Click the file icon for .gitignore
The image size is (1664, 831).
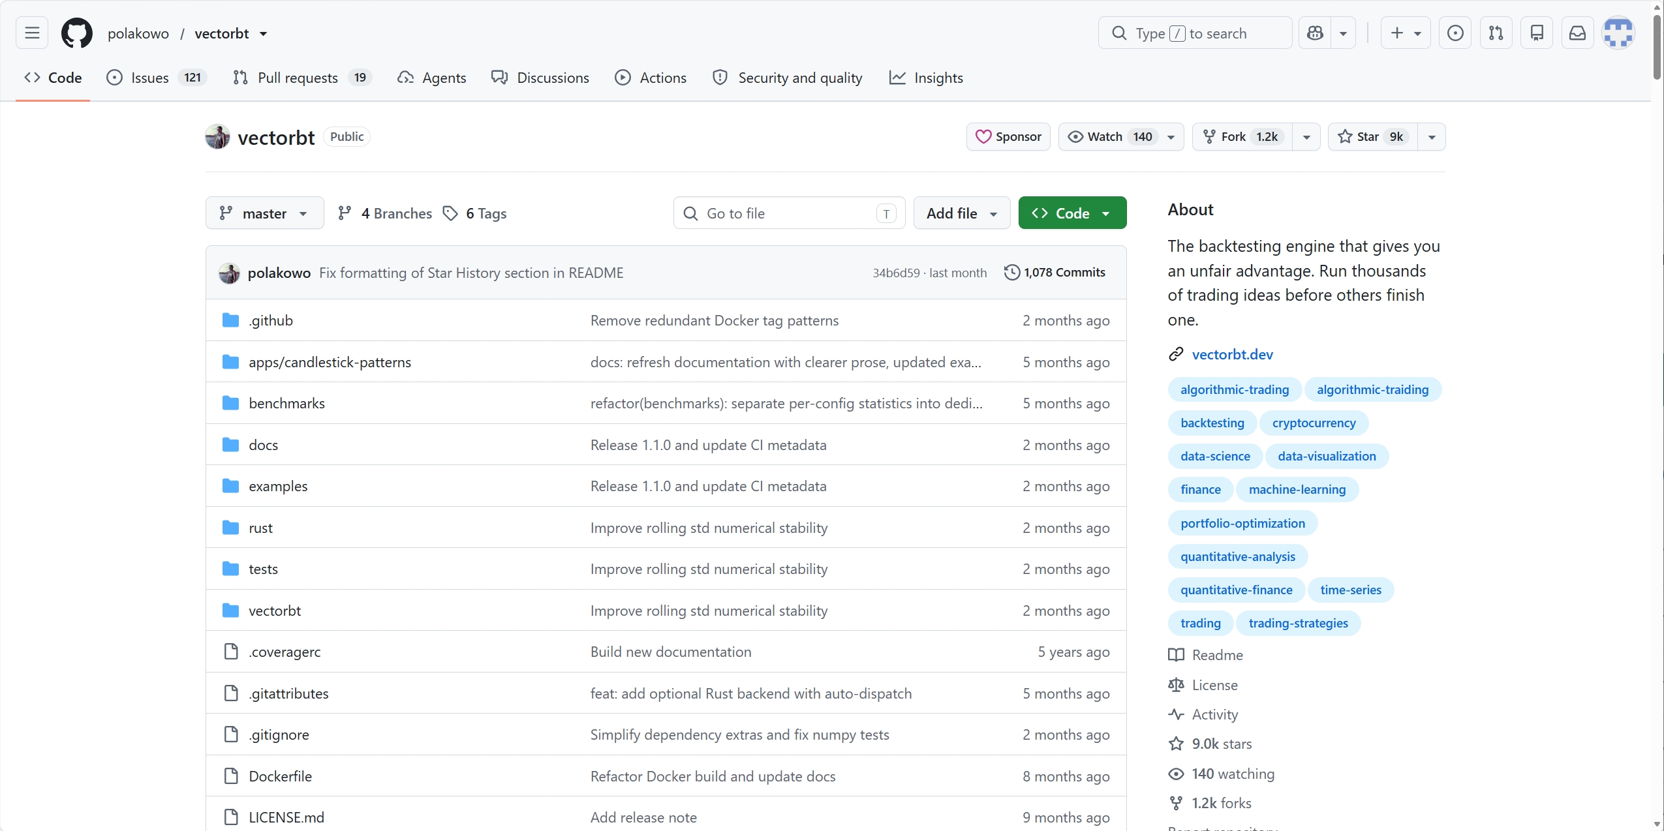tap(231, 734)
